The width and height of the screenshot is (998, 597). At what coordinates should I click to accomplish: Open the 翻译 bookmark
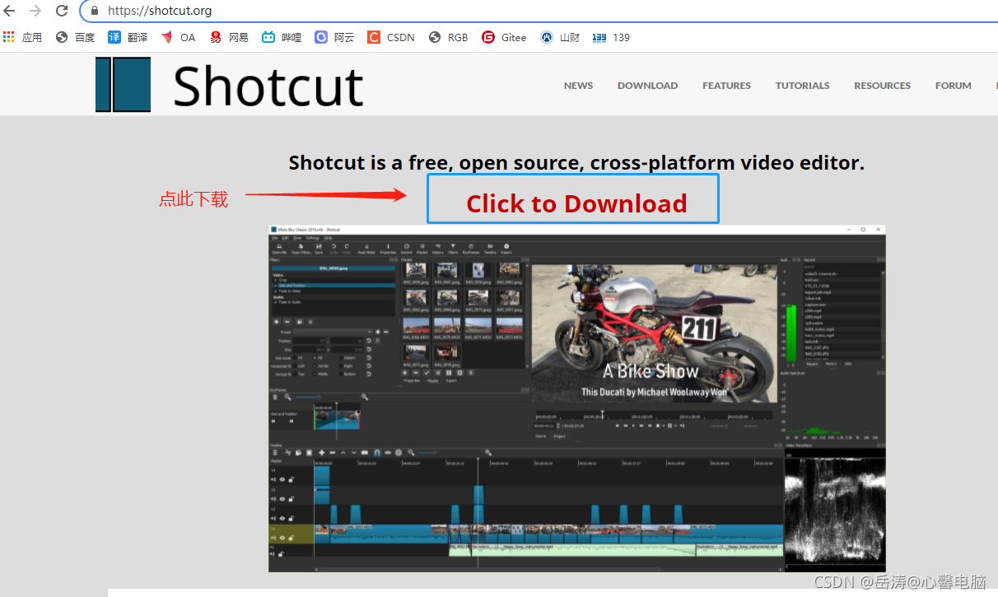click(x=128, y=37)
